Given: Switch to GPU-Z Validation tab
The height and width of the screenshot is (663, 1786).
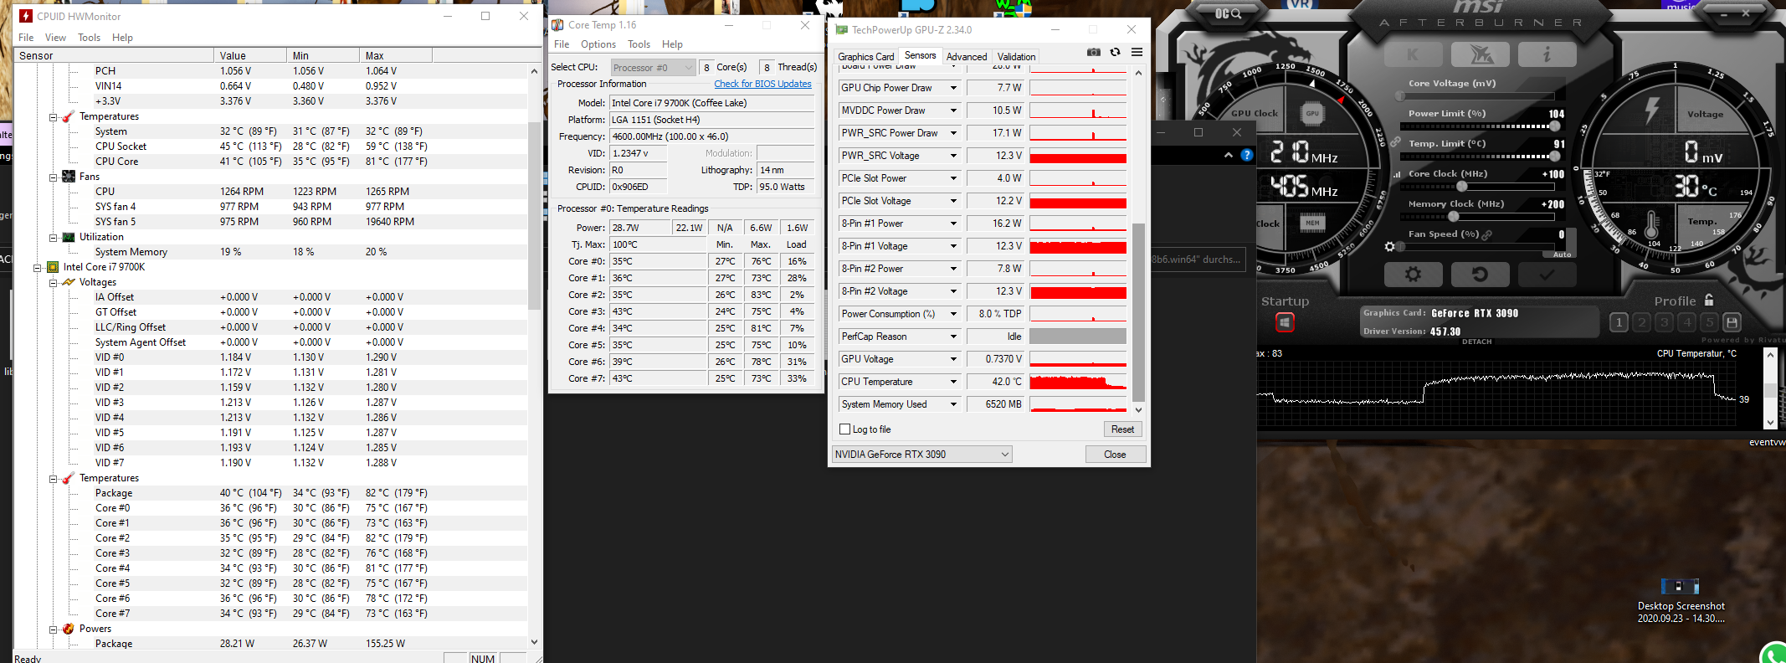Looking at the screenshot, I should click(x=1016, y=57).
